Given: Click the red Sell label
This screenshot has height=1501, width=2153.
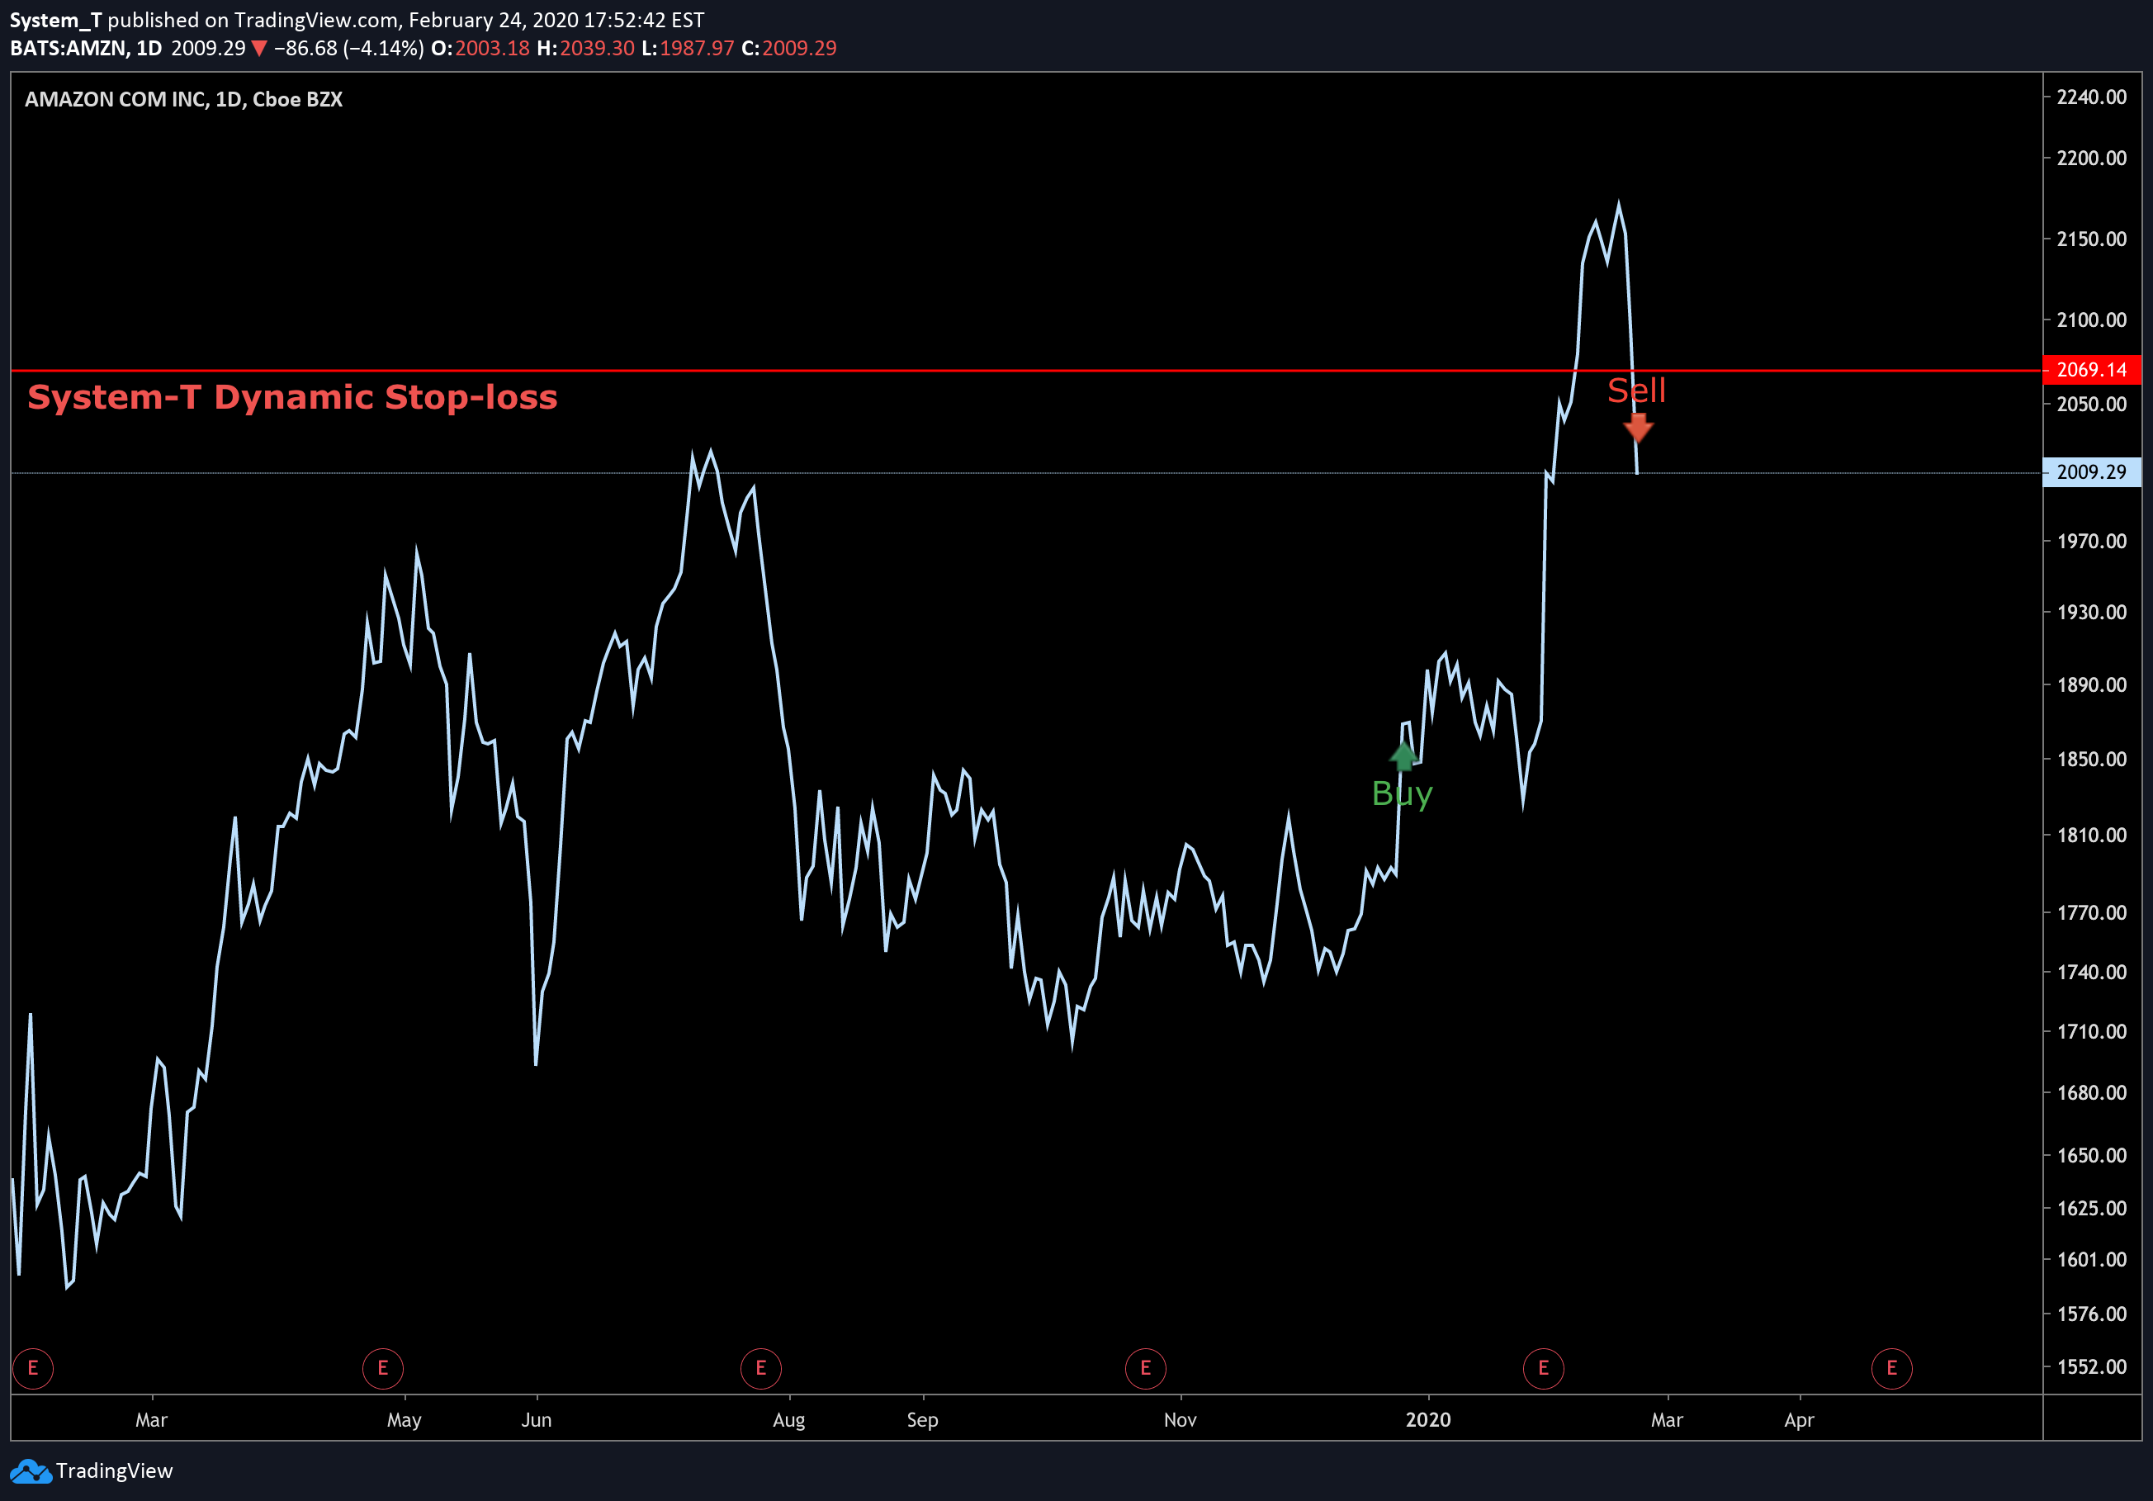Looking at the screenshot, I should pos(1637,390).
